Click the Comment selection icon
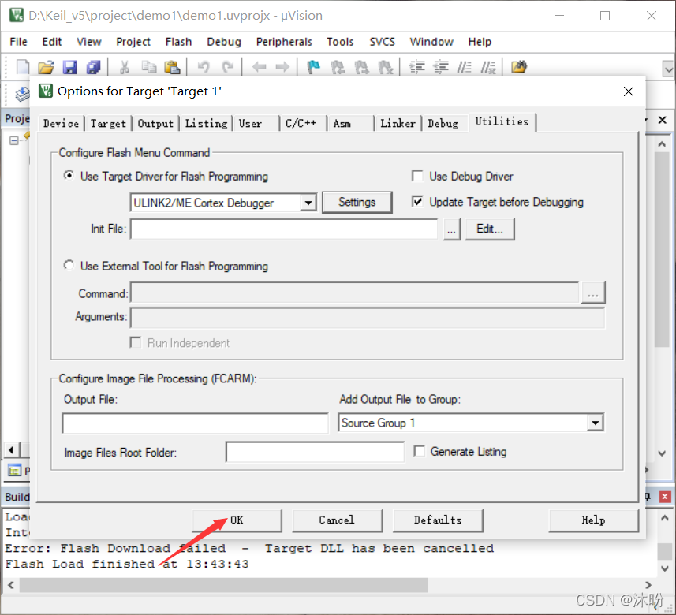 pos(465,67)
